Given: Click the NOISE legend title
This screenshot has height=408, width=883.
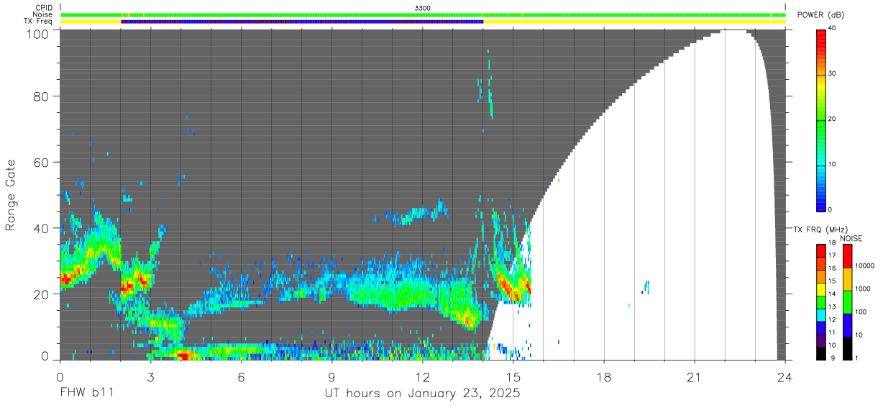Looking at the screenshot, I should pyautogui.click(x=851, y=238).
